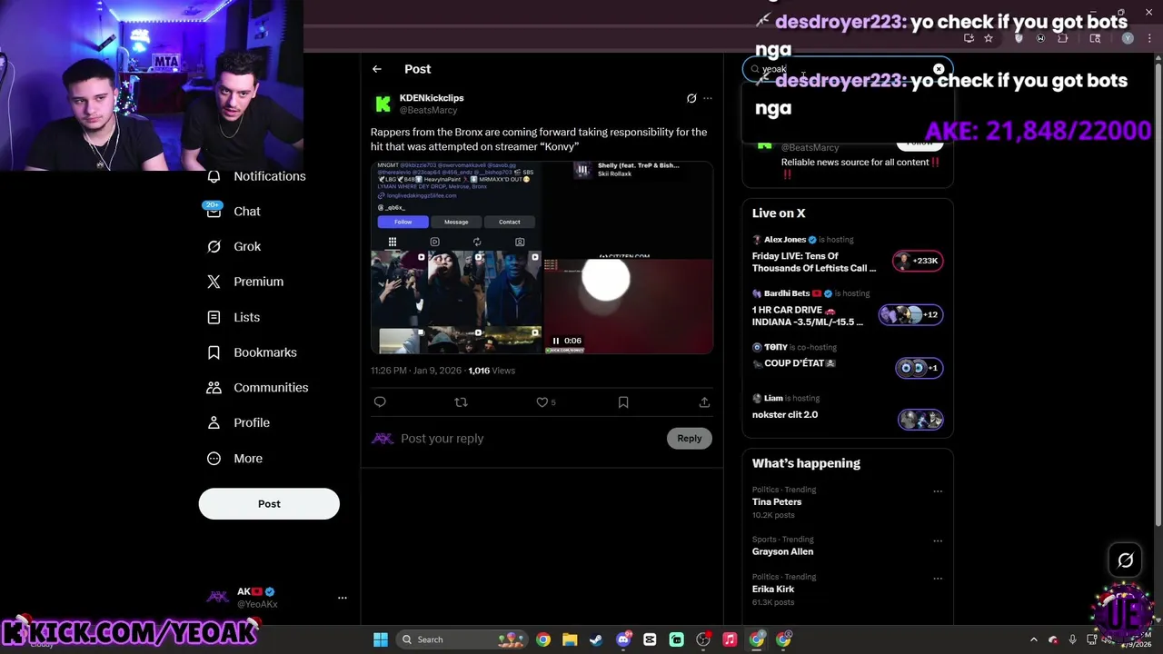Open the Tina Peters trending topic

coord(777,502)
